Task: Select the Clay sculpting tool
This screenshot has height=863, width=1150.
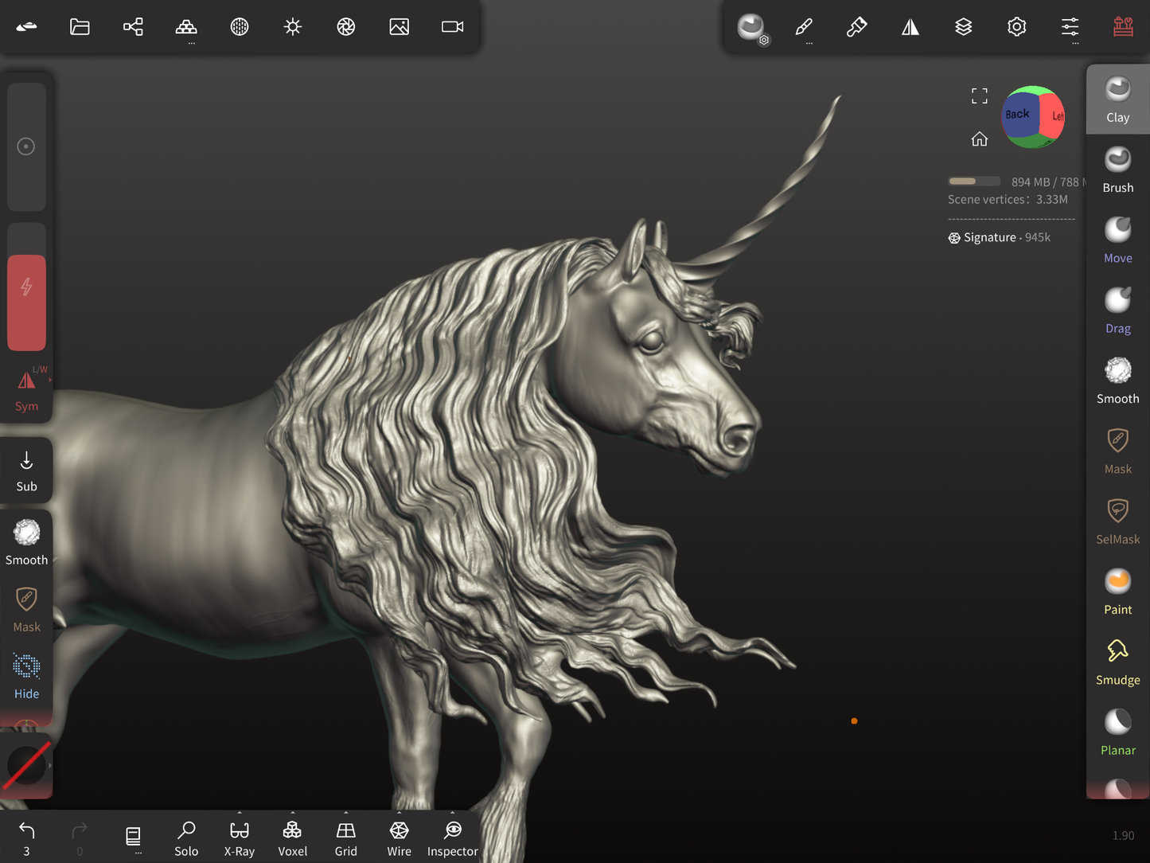Action: click(x=1117, y=100)
